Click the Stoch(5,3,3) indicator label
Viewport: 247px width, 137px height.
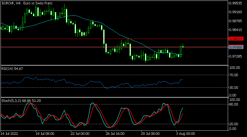[21, 101]
